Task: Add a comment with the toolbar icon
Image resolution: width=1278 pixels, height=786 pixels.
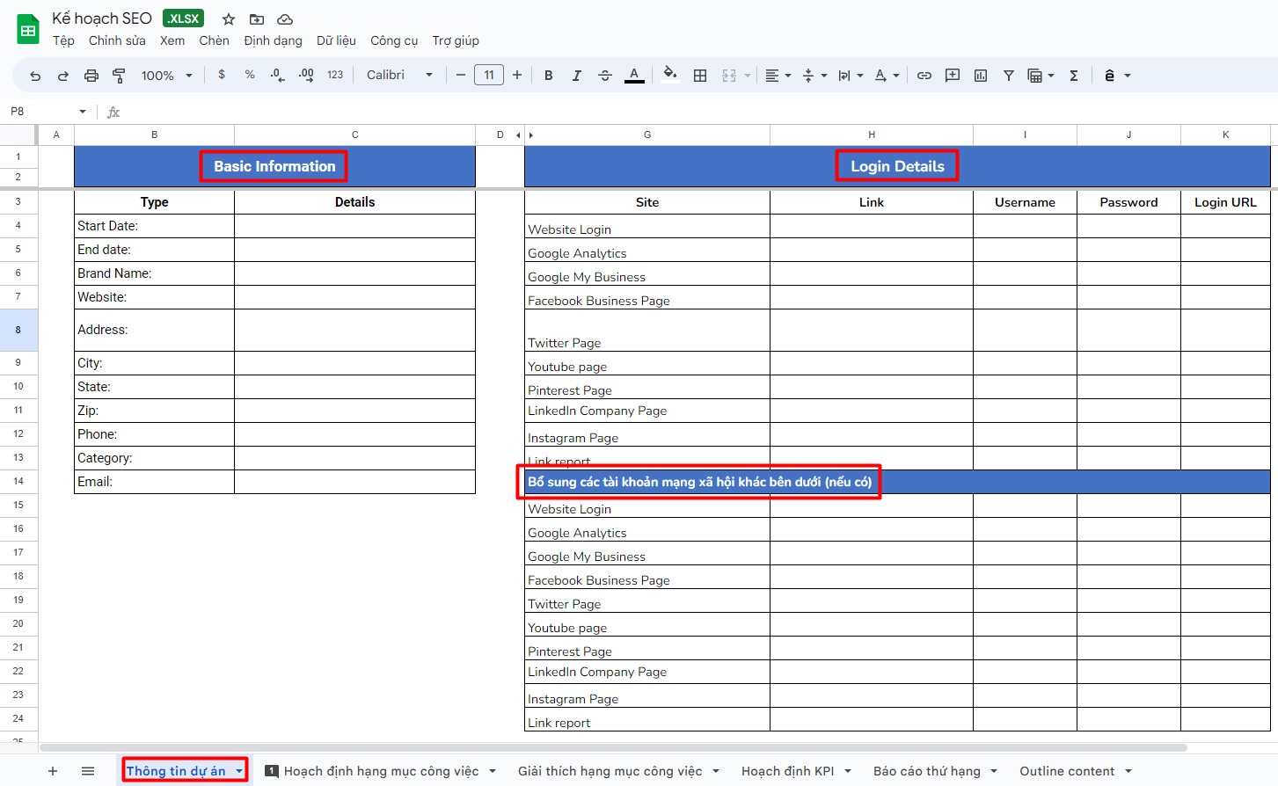Action: point(952,76)
